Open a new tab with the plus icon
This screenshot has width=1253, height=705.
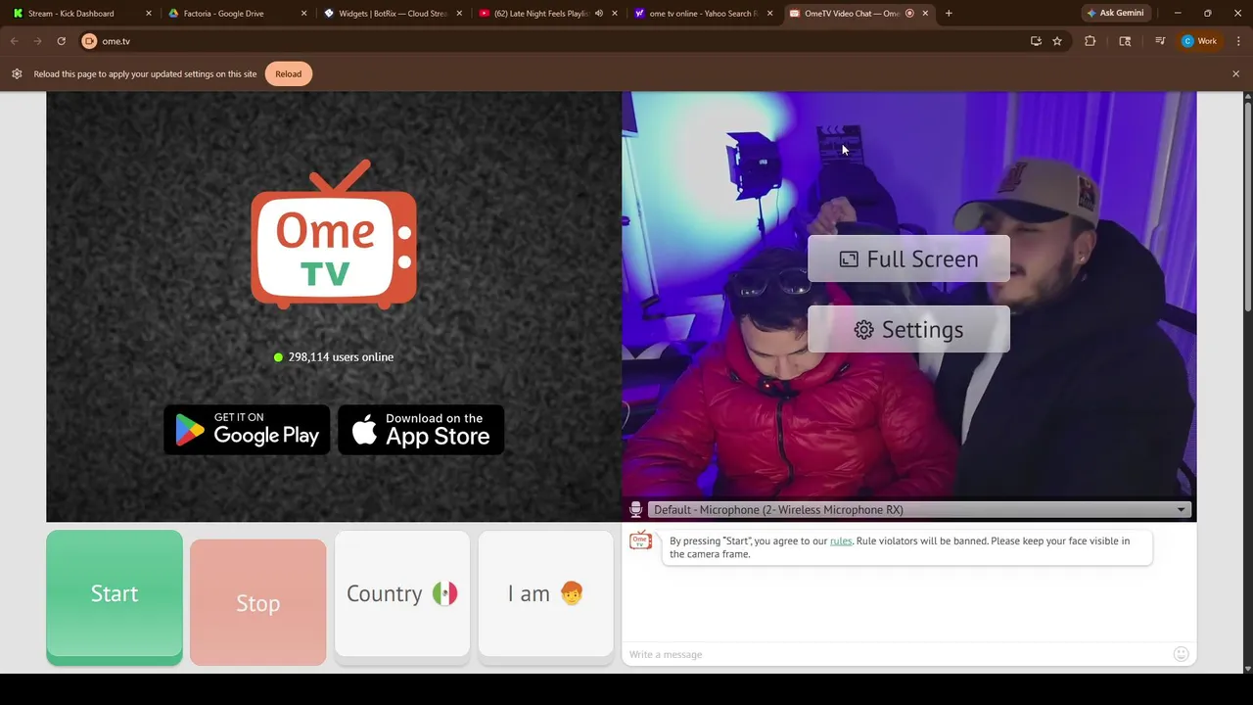coord(949,14)
